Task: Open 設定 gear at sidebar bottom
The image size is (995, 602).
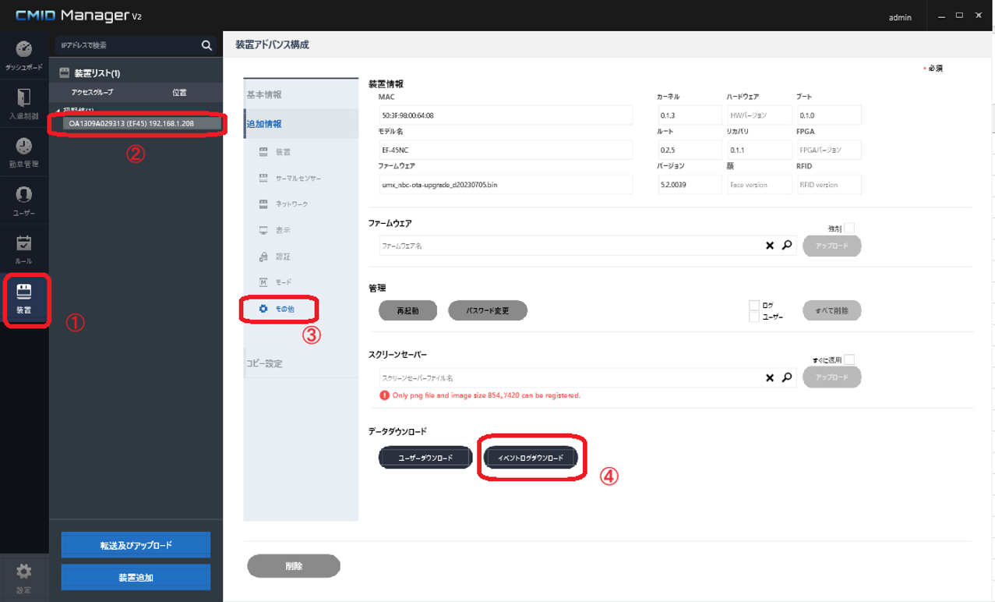Action: pos(24,578)
